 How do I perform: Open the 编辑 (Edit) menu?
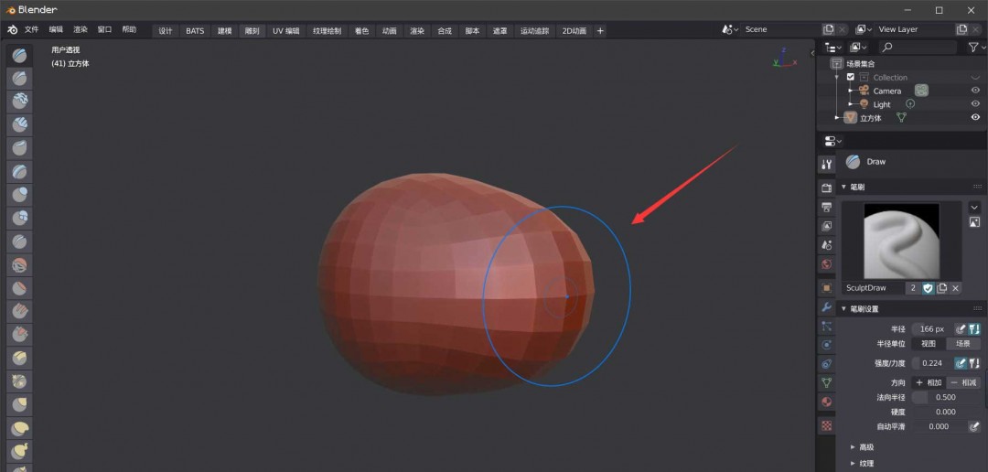56,29
